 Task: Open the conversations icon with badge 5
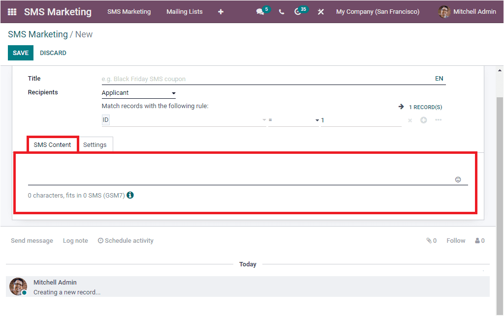coord(260,12)
